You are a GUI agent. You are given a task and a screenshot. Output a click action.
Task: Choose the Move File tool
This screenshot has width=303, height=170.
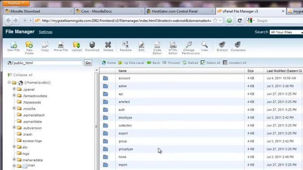[61, 46]
